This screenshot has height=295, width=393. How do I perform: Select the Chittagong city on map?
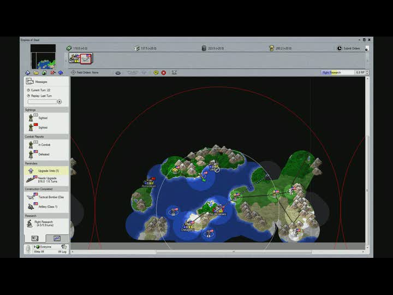(x=187, y=226)
